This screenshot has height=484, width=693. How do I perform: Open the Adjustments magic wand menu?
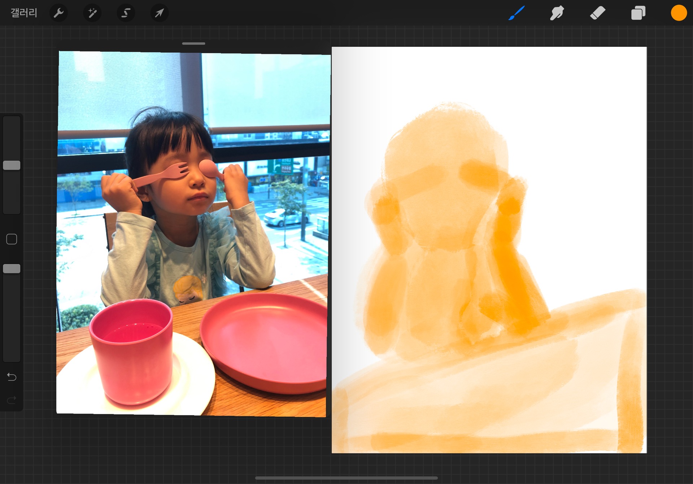click(x=92, y=13)
